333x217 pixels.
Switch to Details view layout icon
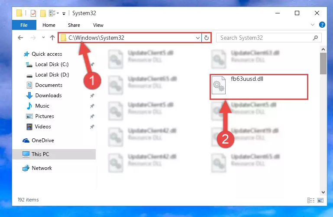pos(311,200)
